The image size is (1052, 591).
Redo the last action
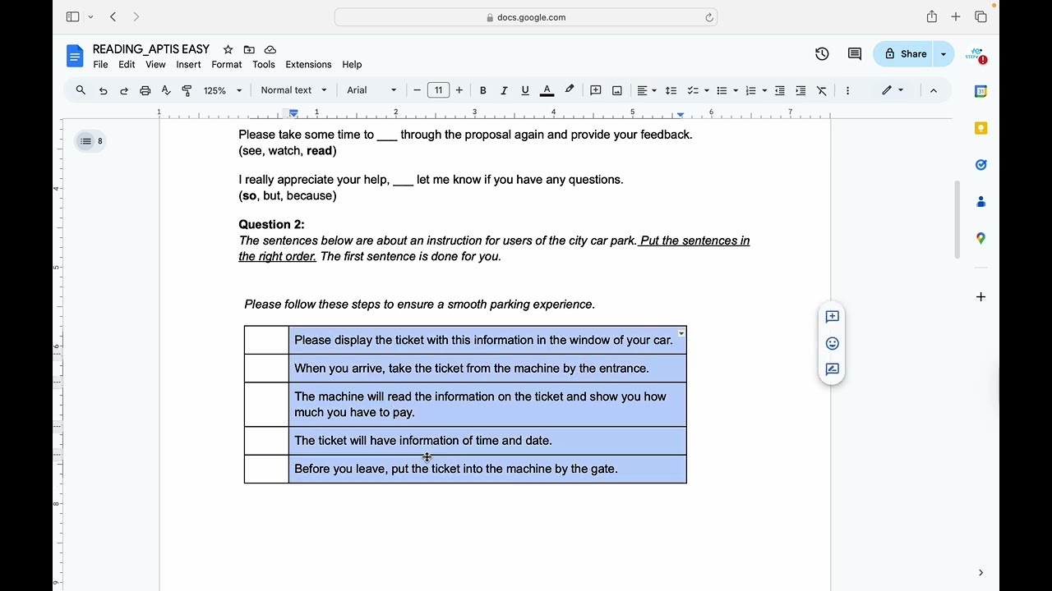coord(124,90)
